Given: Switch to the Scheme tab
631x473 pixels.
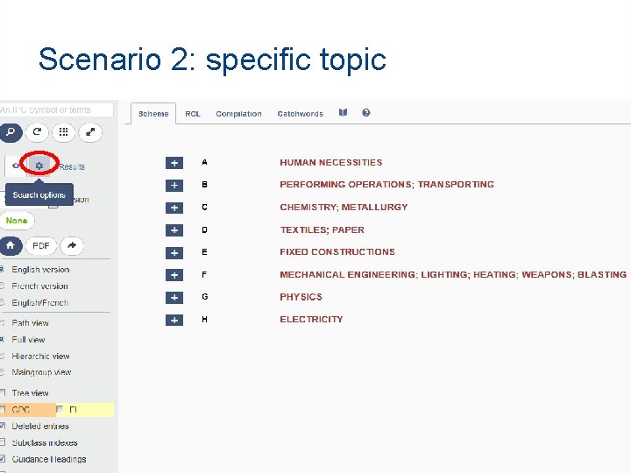Looking at the screenshot, I should coord(153,114).
